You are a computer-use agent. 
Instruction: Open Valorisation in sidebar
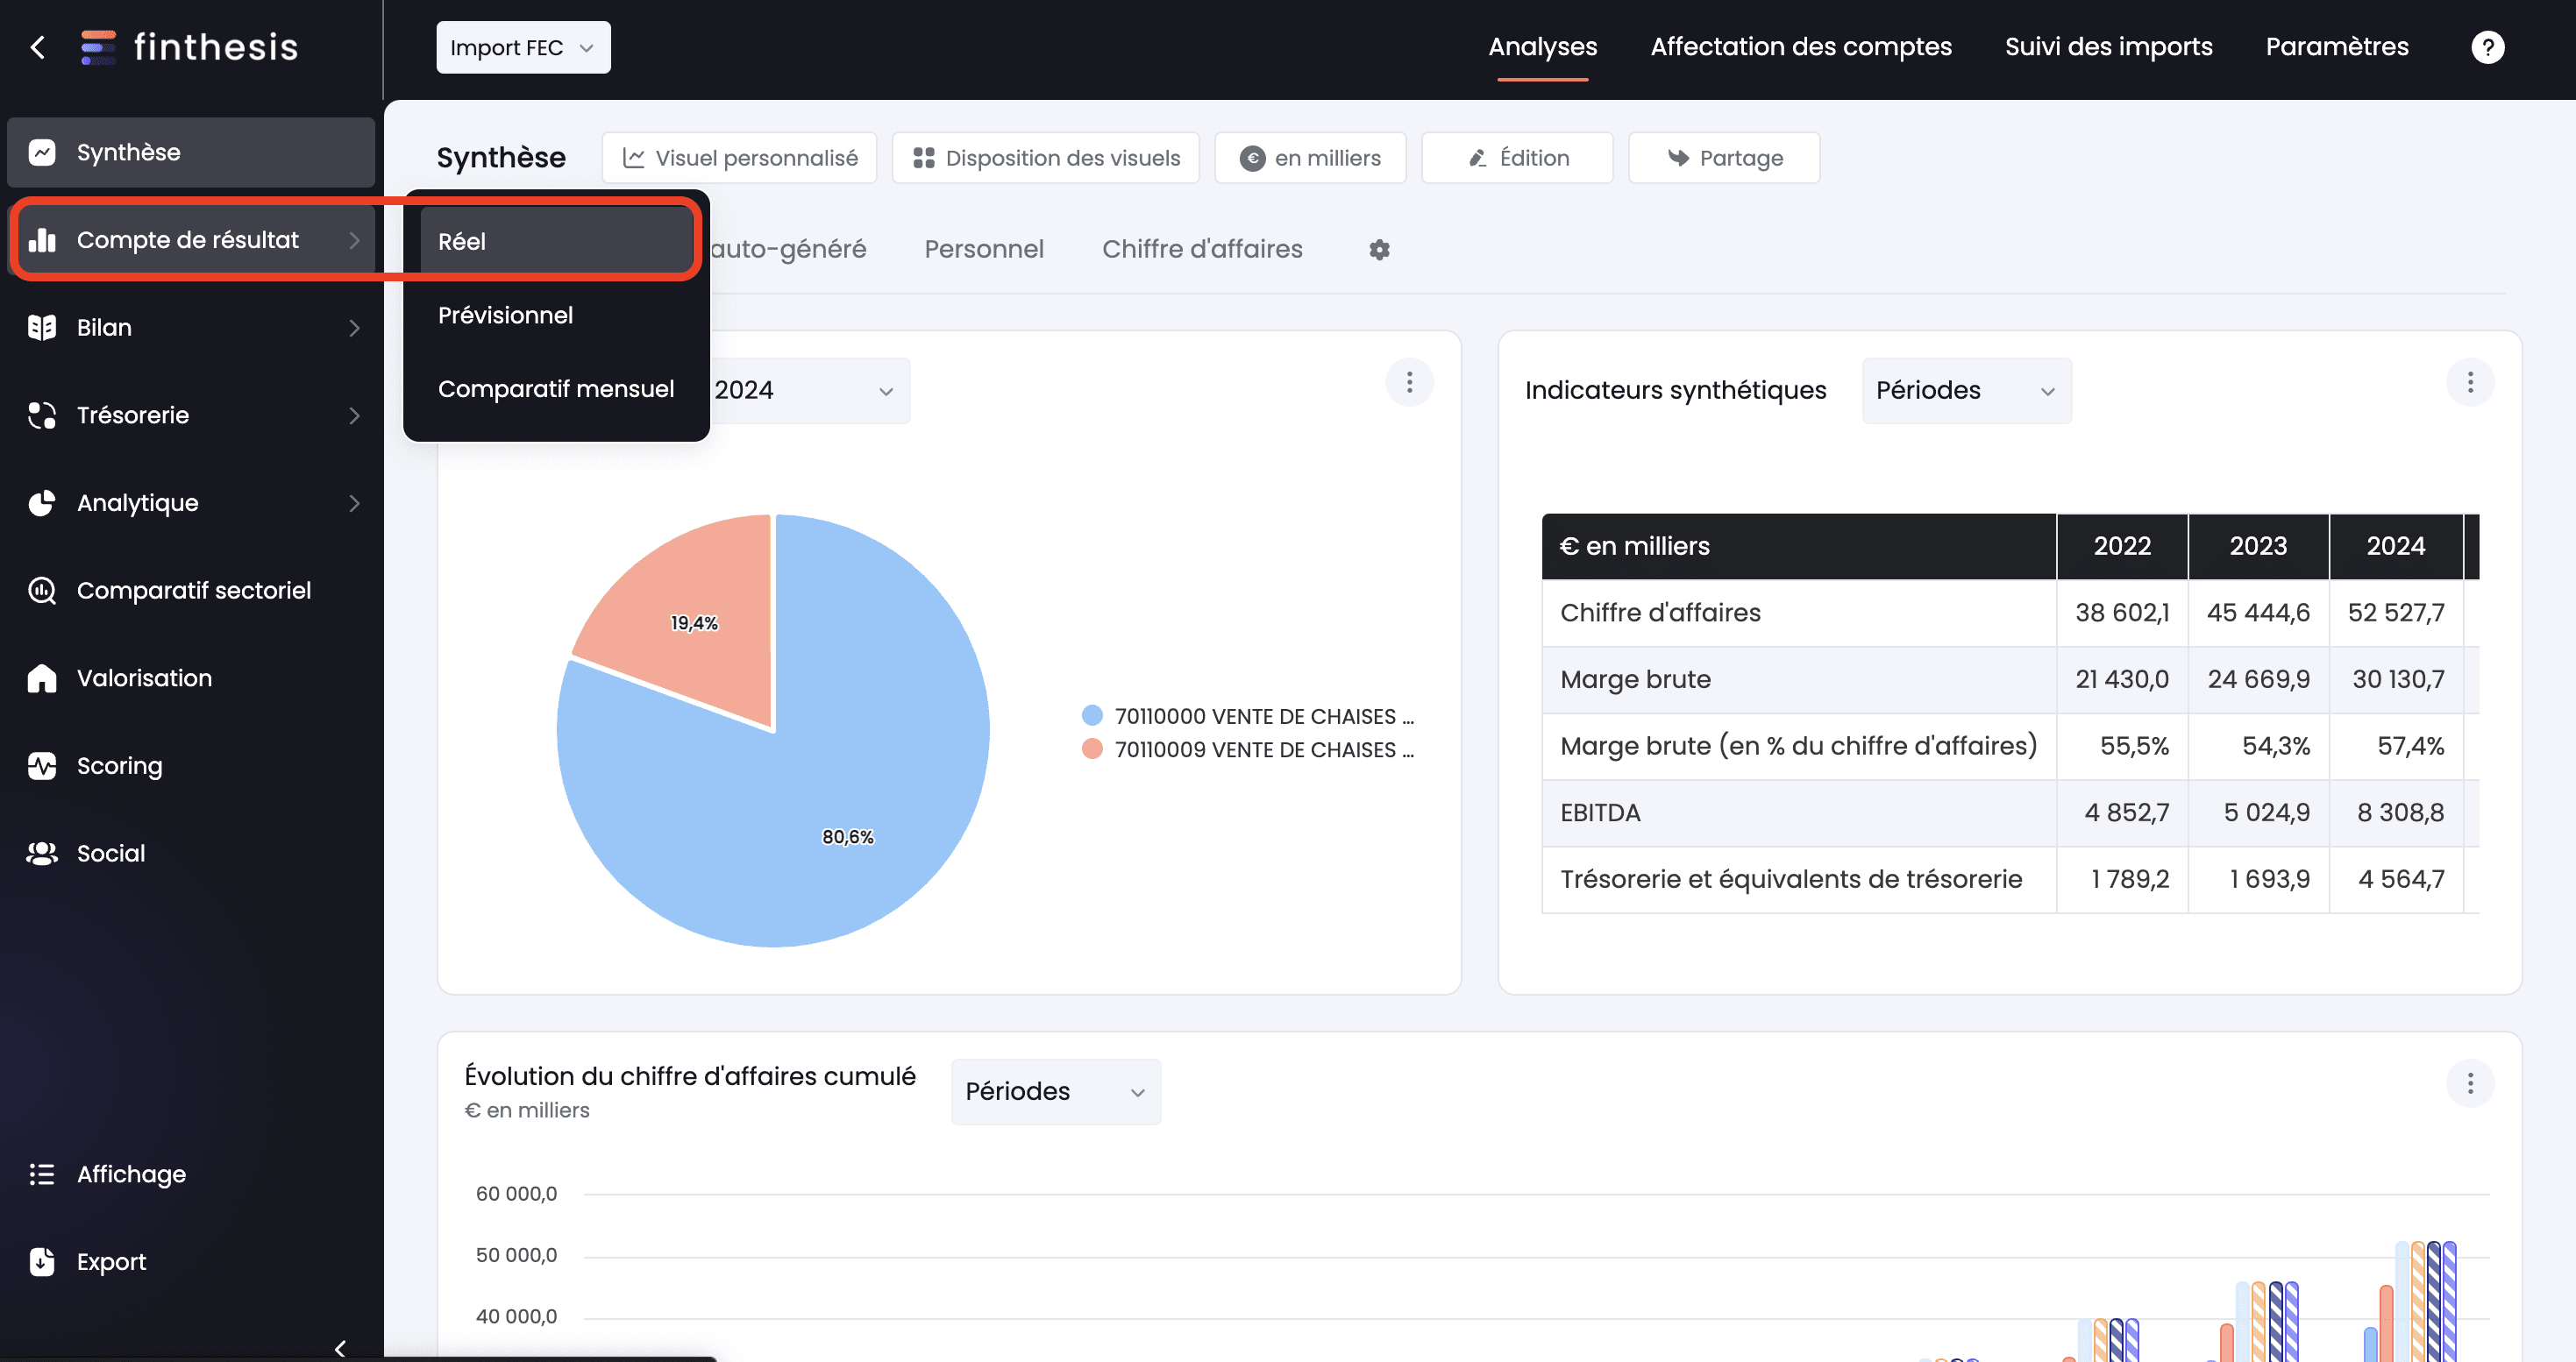coord(191,677)
